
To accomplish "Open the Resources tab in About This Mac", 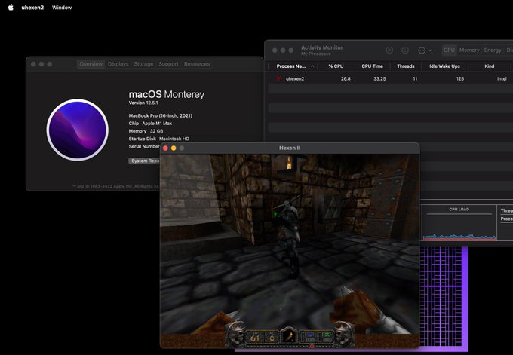I will click(x=197, y=64).
